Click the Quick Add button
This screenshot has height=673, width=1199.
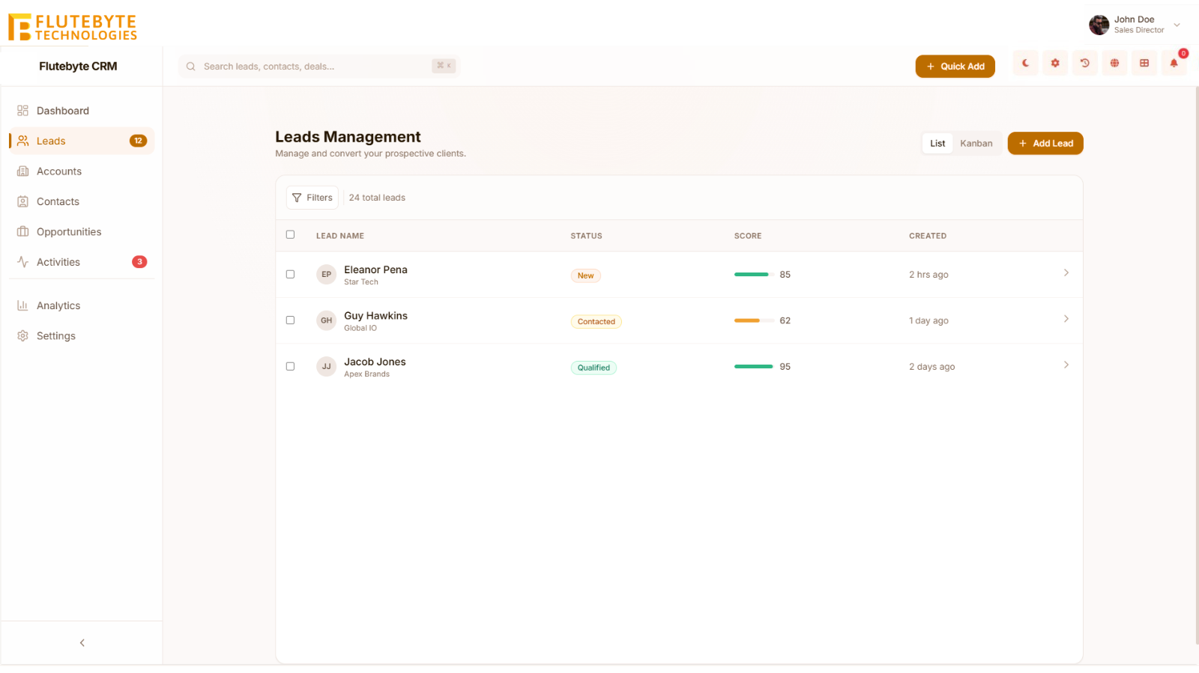[955, 67]
